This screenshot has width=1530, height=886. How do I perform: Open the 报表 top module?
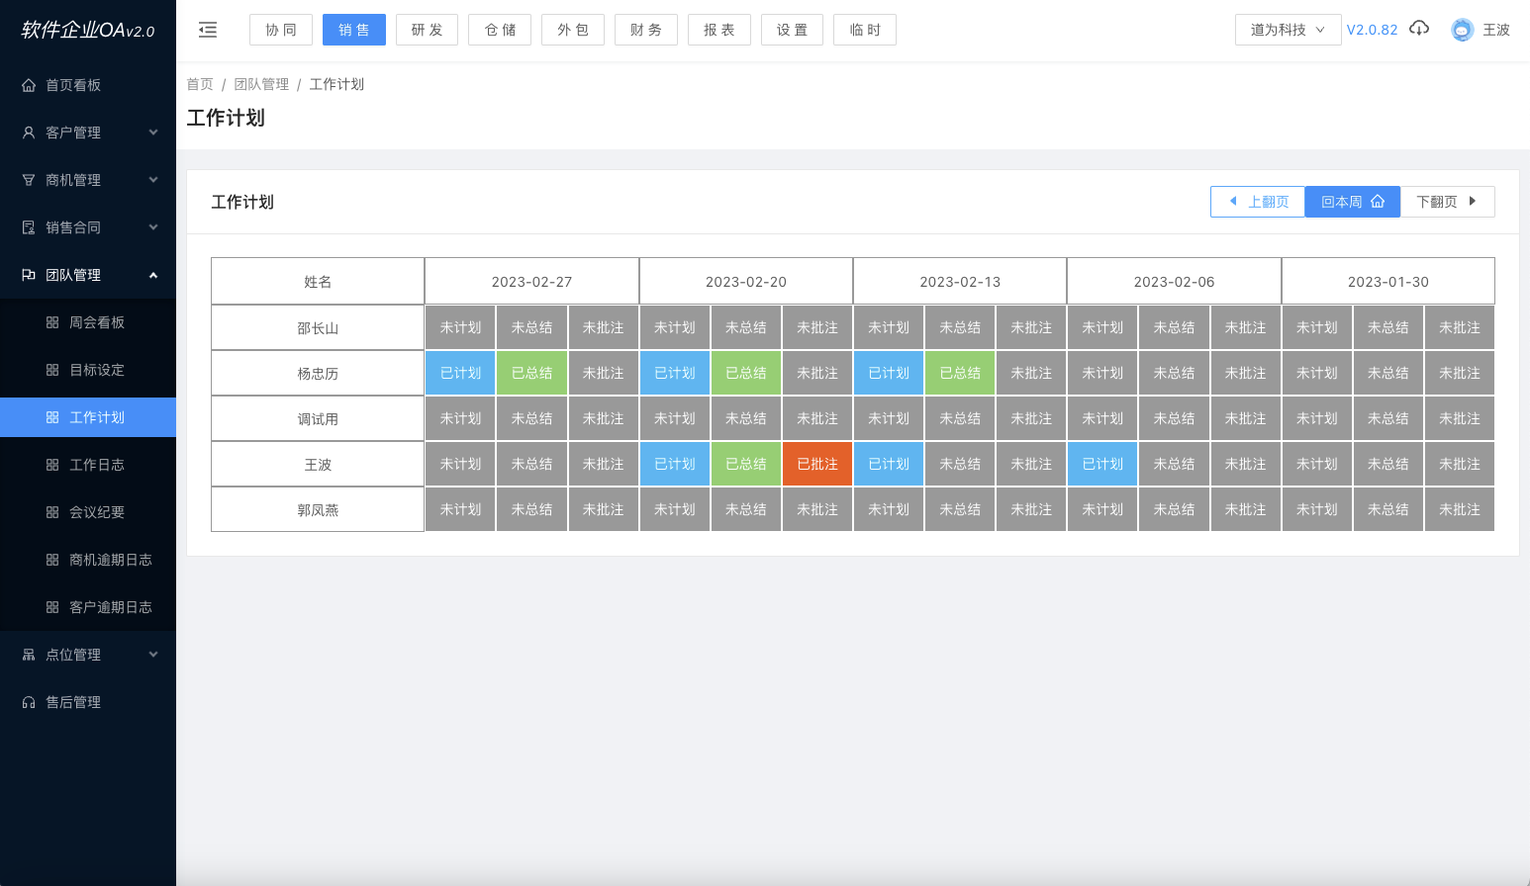tap(719, 30)
